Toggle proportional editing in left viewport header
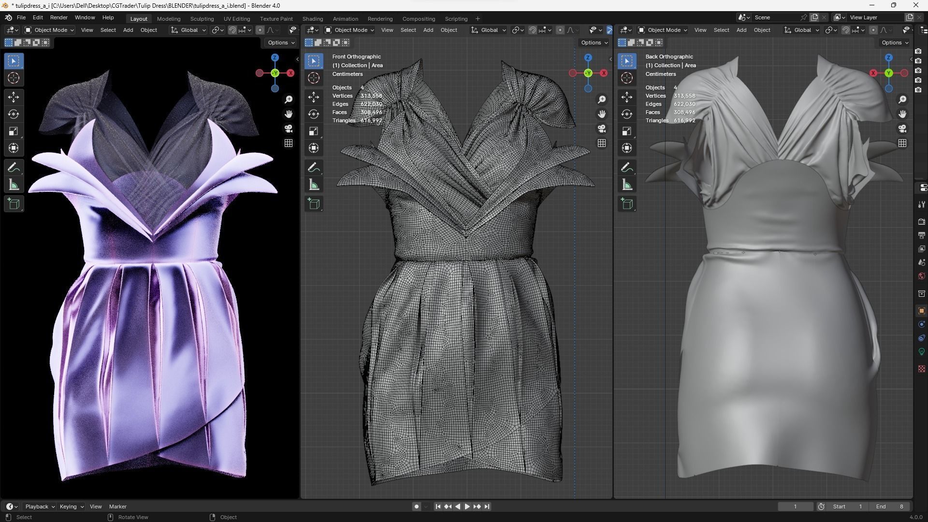This screenshot has width=928, height=522. coord(260,30)
